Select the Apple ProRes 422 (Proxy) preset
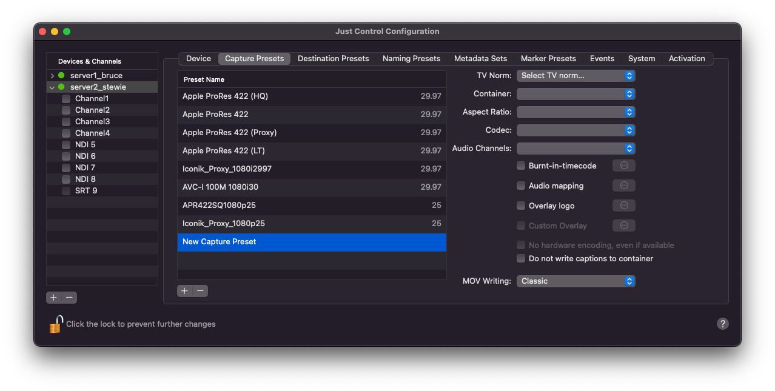775x391 pixels. coord(312,133)
